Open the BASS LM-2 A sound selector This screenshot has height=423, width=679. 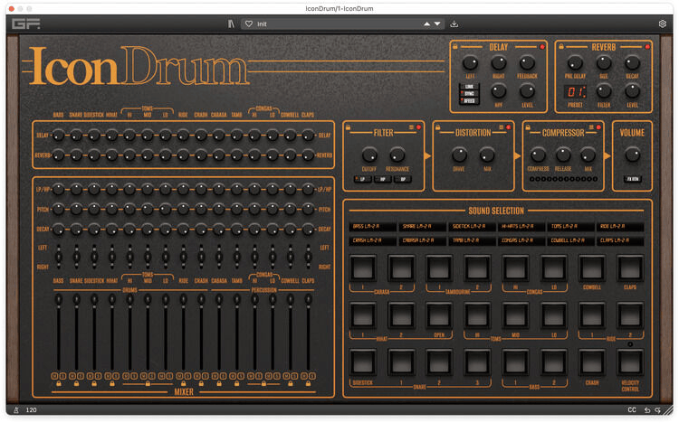click(x=368, y=227)
